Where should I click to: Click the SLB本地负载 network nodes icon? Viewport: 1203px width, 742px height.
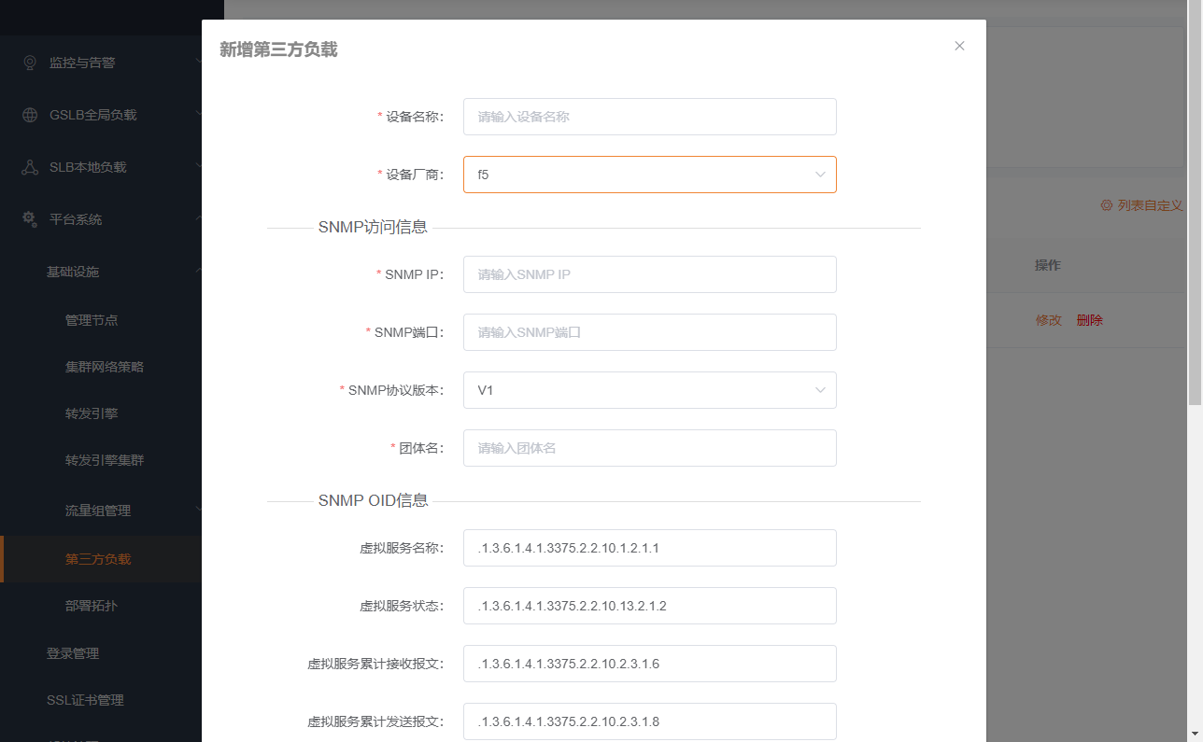point(30,167)
